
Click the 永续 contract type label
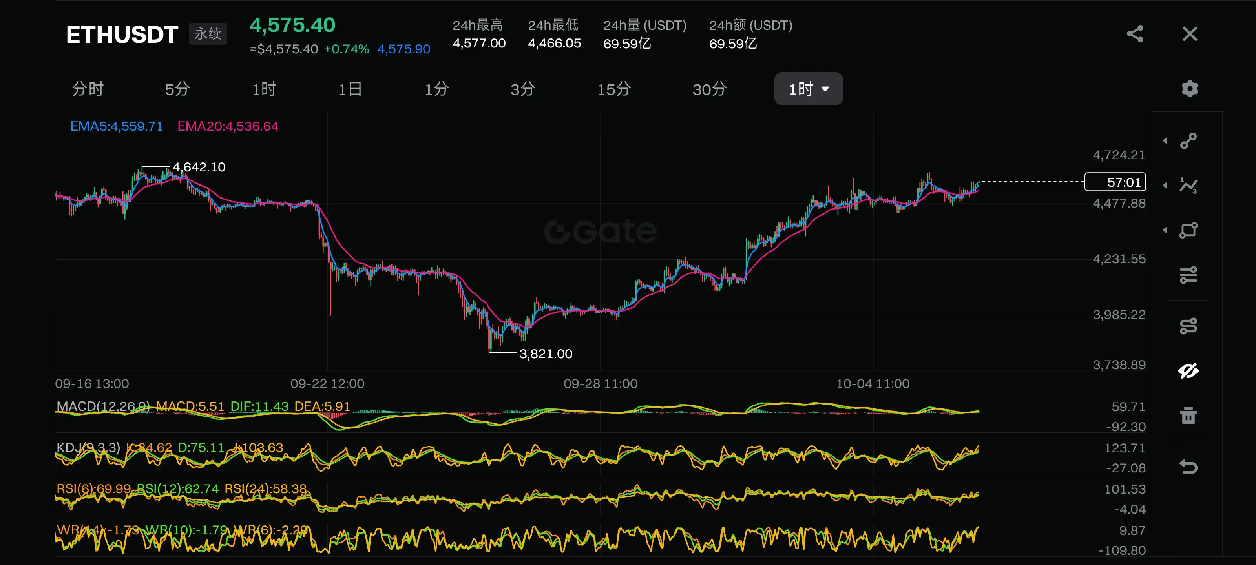tap(208, 34)
